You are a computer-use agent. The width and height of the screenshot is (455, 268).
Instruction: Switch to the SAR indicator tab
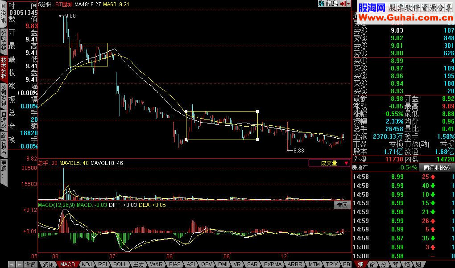pos(252,264)
